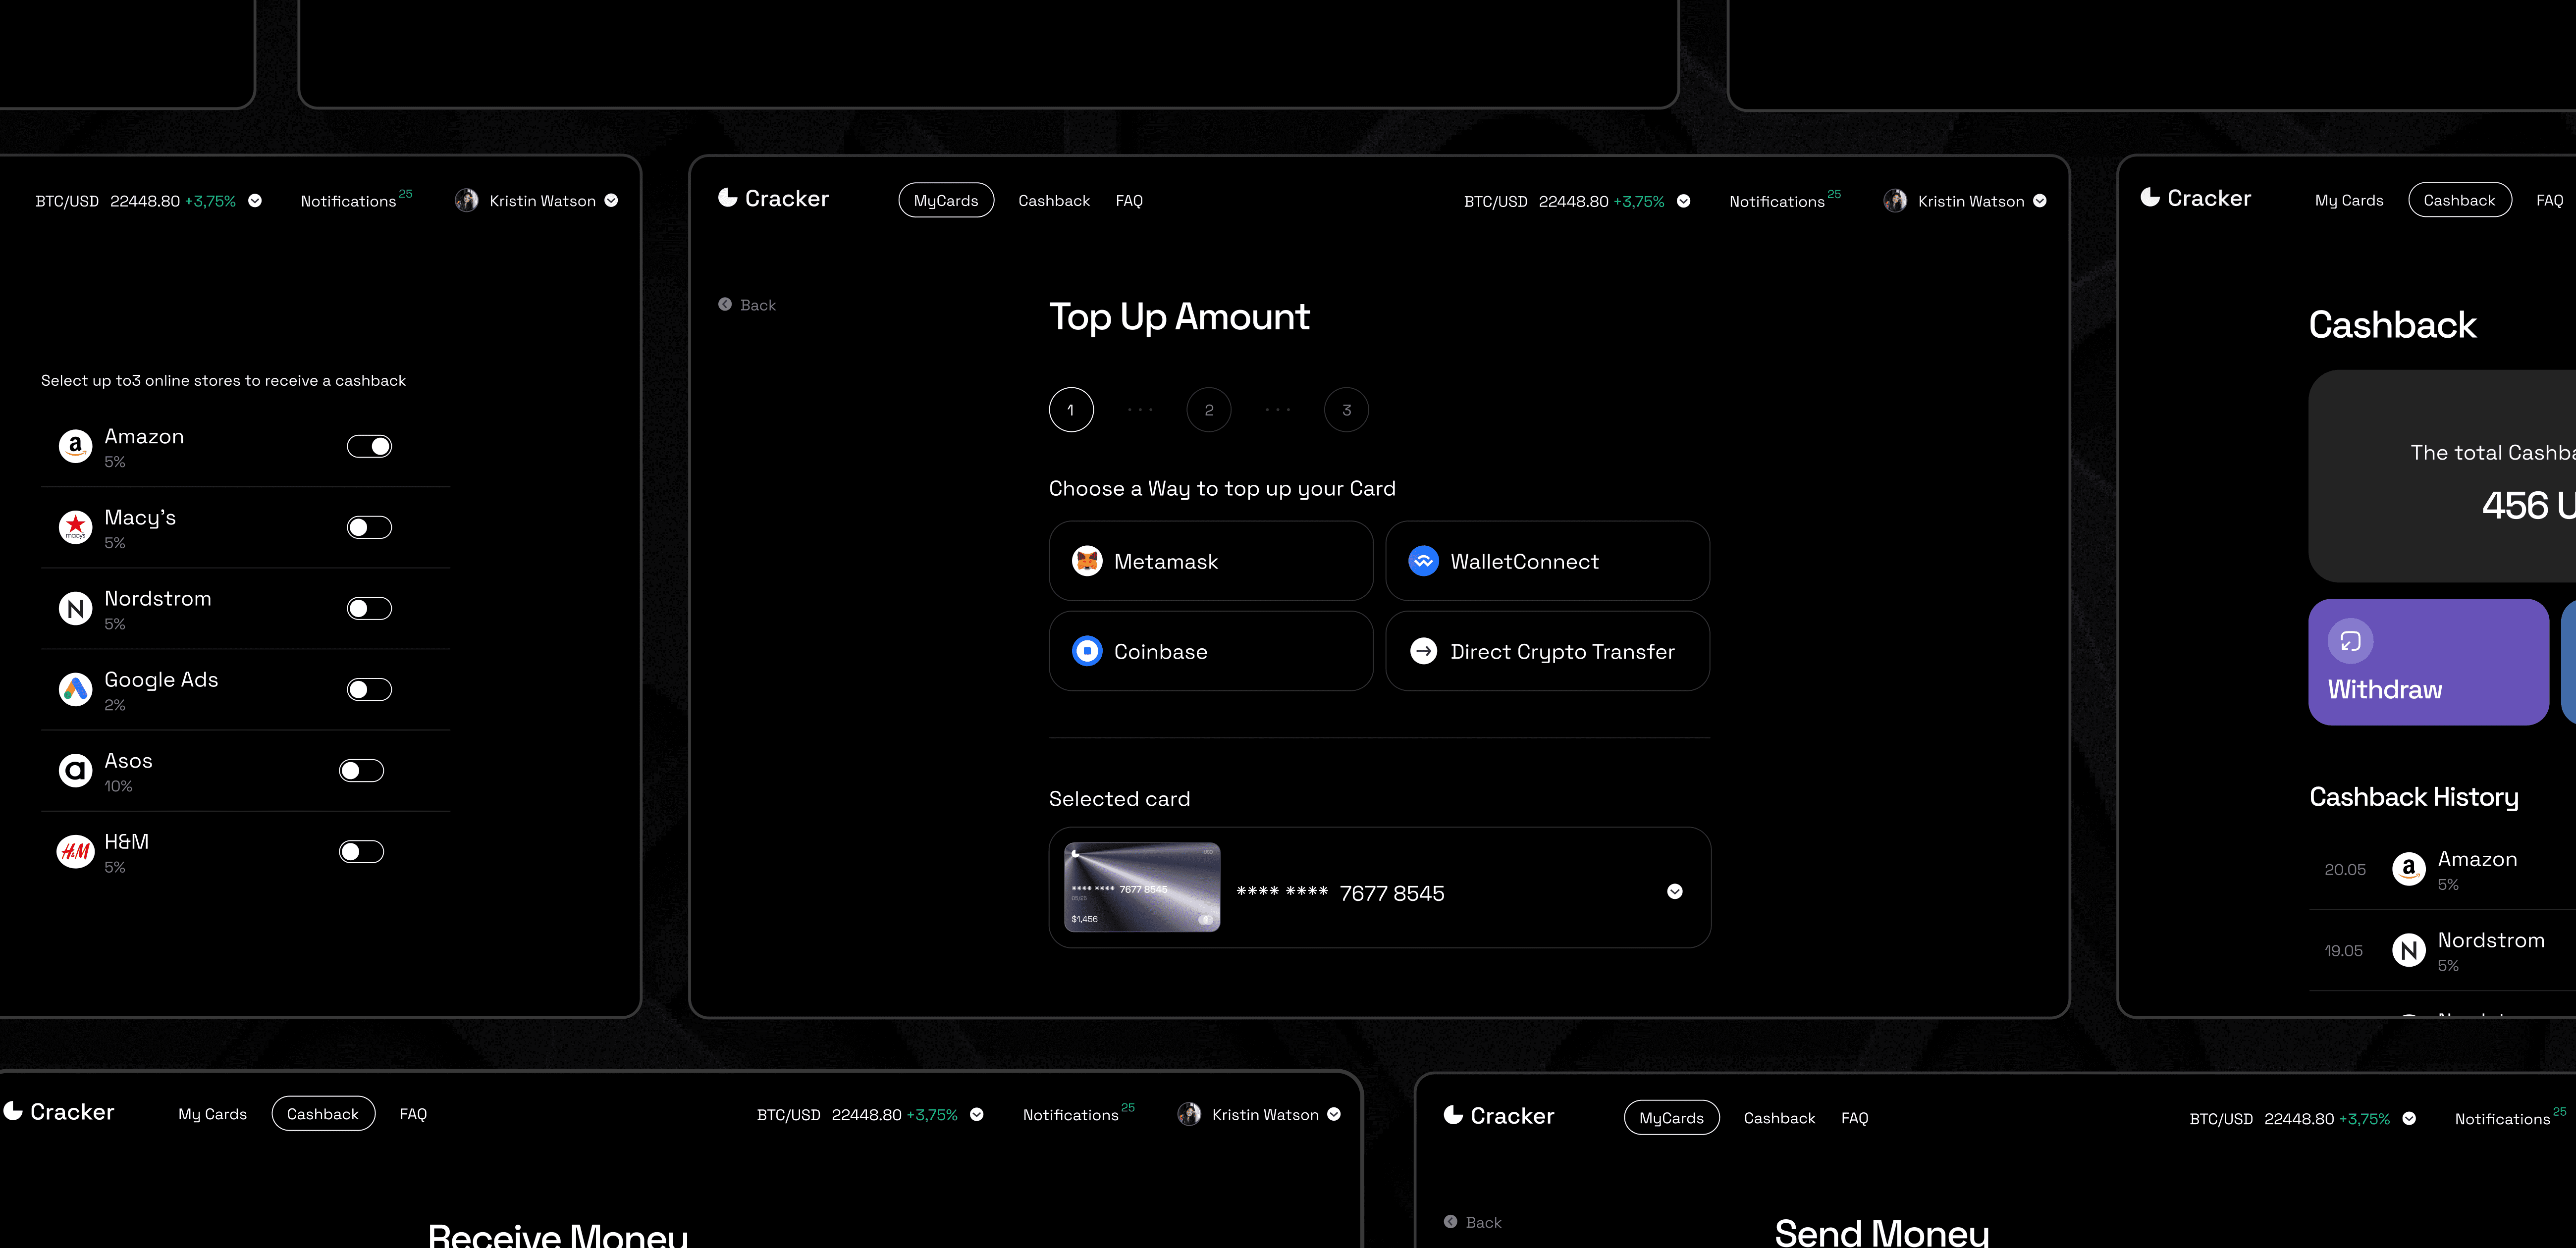Click the Google Ads icon

pyautogui.click(x=75, y=689)
